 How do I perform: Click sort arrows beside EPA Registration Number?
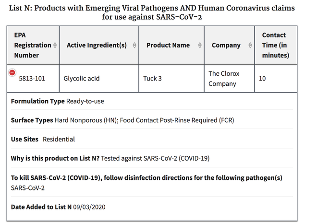tap(55, 45)
